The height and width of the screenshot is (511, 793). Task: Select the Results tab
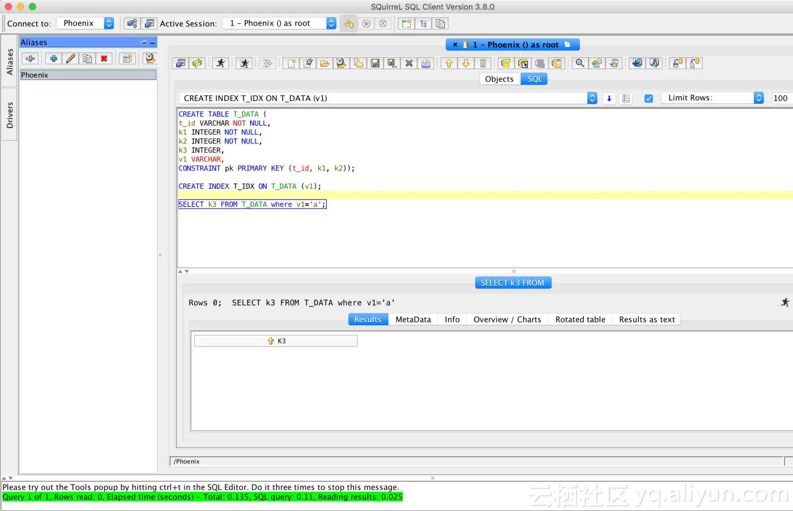click(x=368, y=320)
